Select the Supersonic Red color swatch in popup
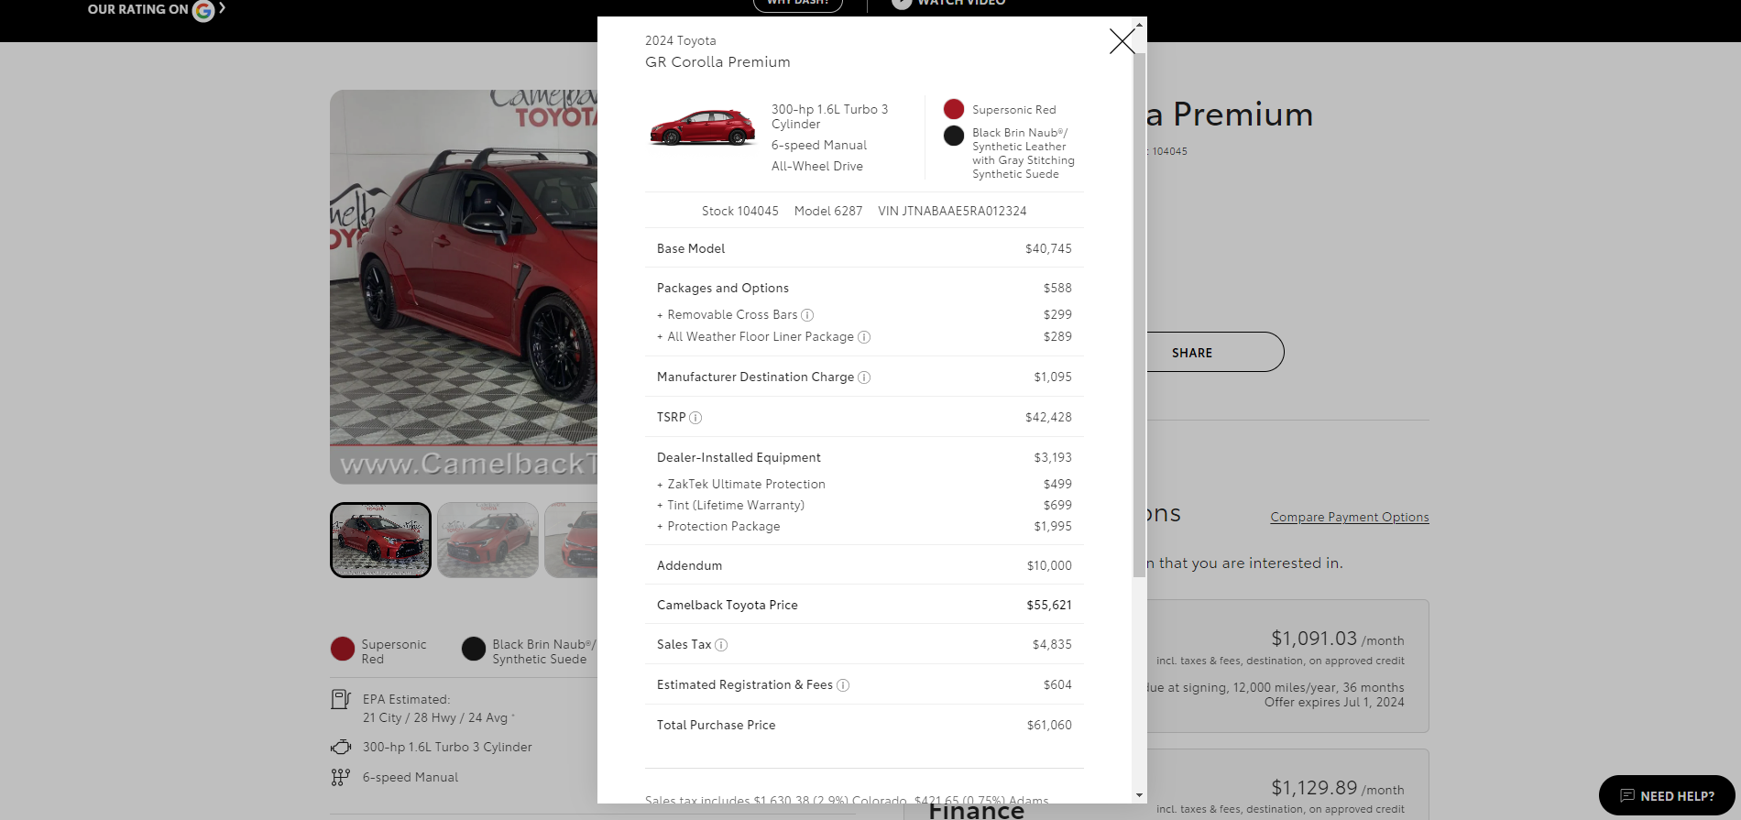Image resolution: width=1741 pixels, height=820 pixels. (x=954, y=109)
